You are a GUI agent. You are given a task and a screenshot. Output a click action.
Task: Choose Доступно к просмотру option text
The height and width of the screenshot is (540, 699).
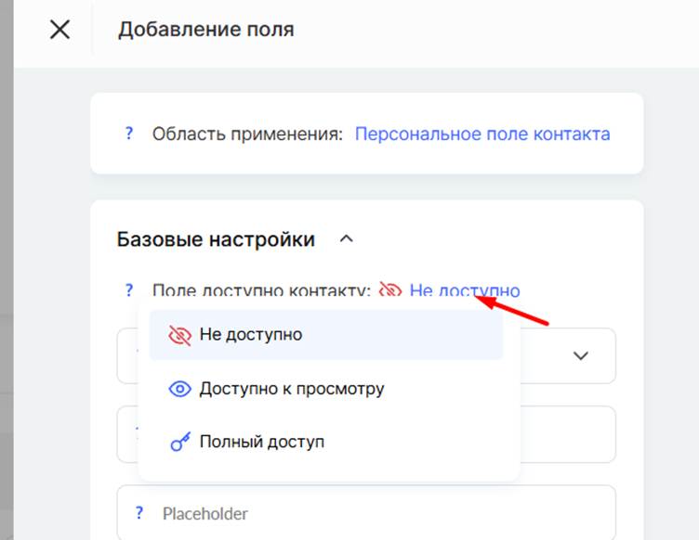292,389
